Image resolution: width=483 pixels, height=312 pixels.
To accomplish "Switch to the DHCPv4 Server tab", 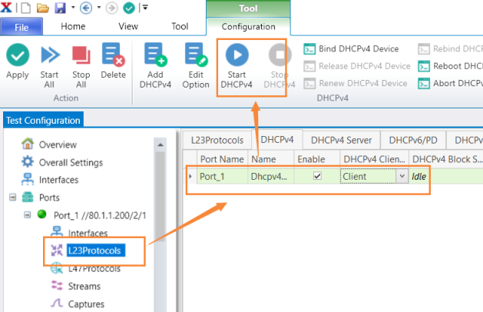I will (344, 140).
